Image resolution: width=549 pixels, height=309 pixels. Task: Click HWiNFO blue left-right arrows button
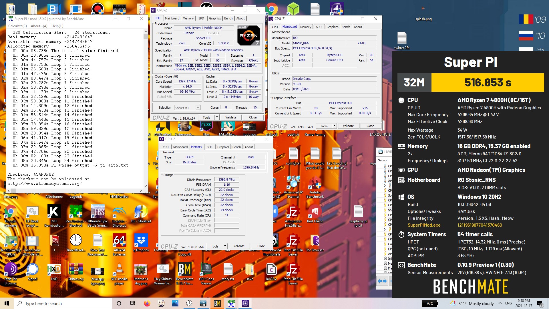pyautogui.click(x=382, y=281)
